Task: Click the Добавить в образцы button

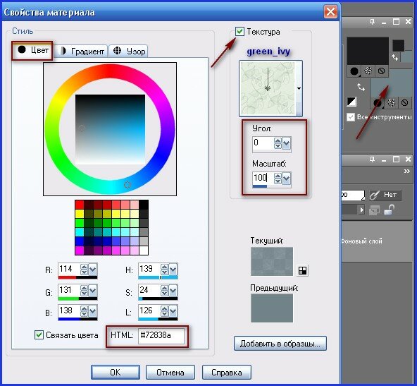Action: click(280, 344)
